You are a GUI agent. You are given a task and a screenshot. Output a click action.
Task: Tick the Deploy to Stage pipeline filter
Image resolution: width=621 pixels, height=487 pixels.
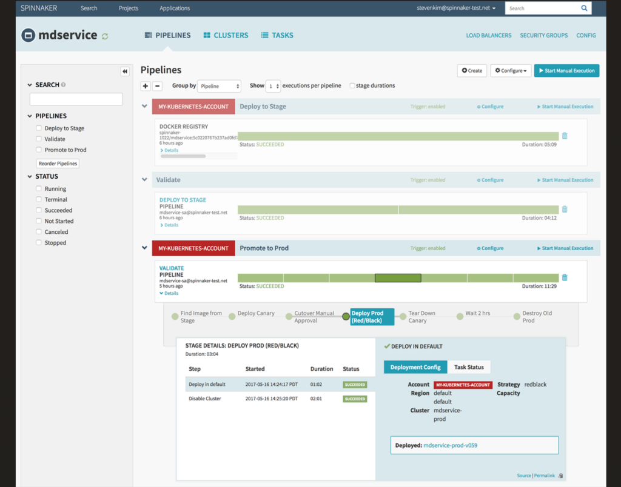click(39, 128)
